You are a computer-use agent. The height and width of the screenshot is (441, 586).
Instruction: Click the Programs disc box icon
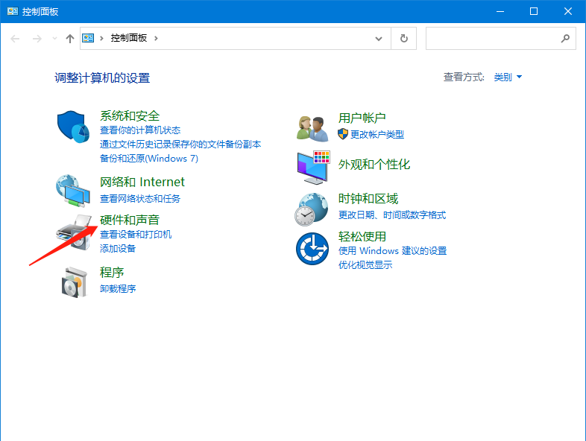[73, 281]
